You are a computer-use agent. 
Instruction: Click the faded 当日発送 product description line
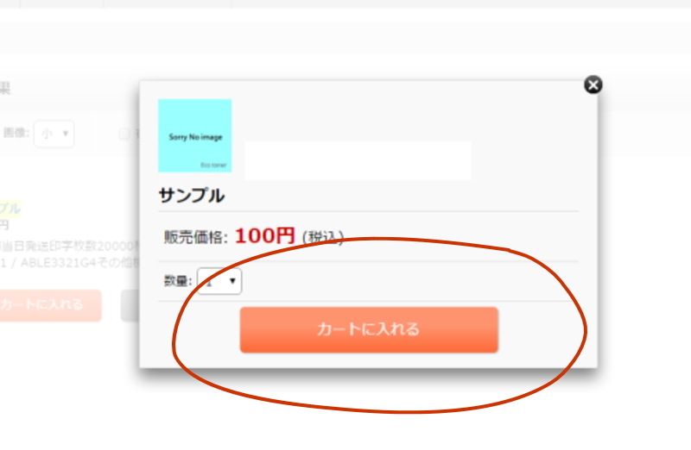click(70, 246)
